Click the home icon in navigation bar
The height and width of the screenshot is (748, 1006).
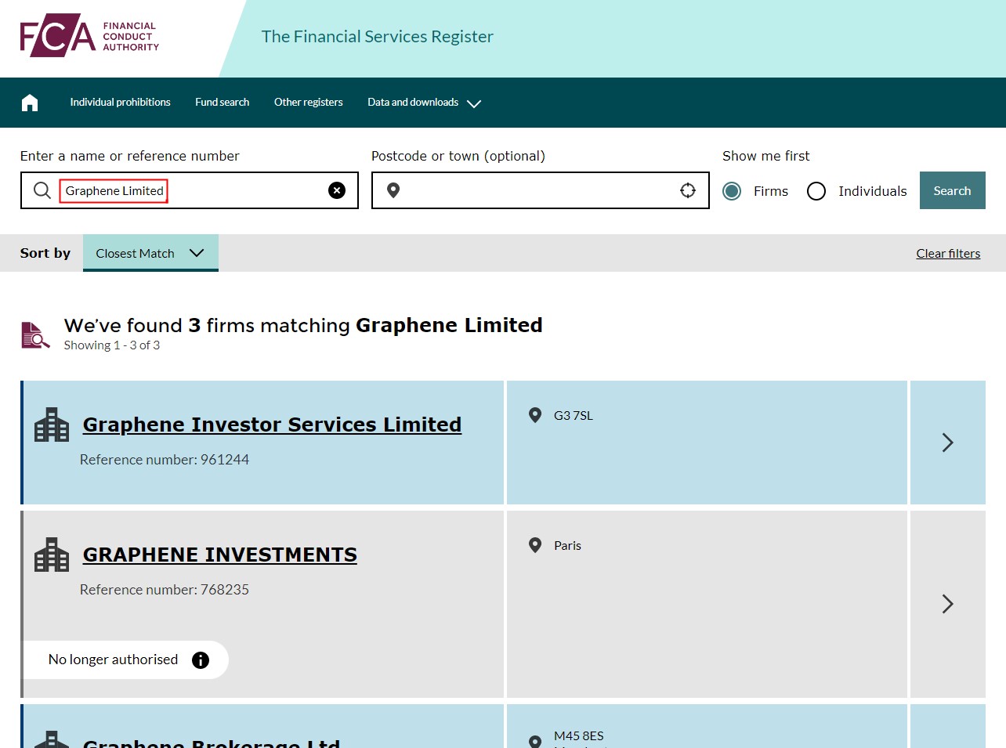[x=30, y=103]
